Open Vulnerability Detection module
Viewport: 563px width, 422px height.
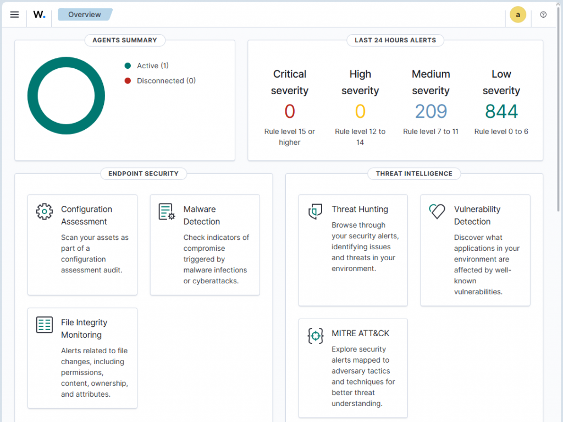tap(476, 250)
